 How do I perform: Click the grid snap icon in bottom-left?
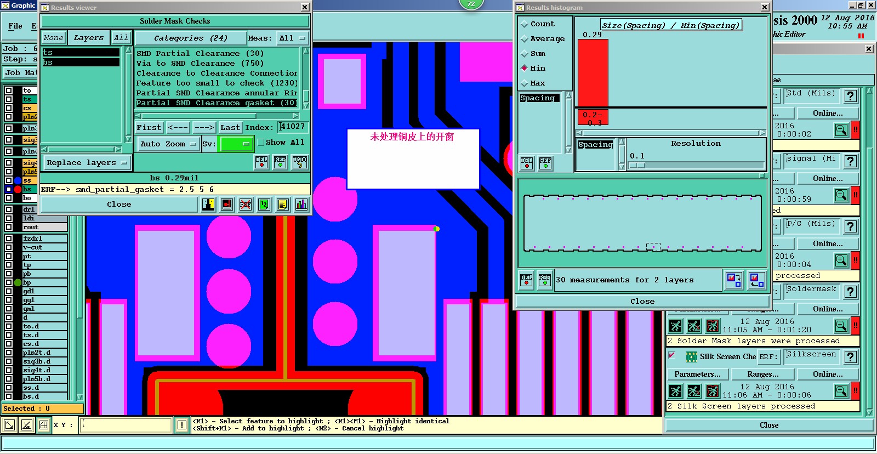44,425
